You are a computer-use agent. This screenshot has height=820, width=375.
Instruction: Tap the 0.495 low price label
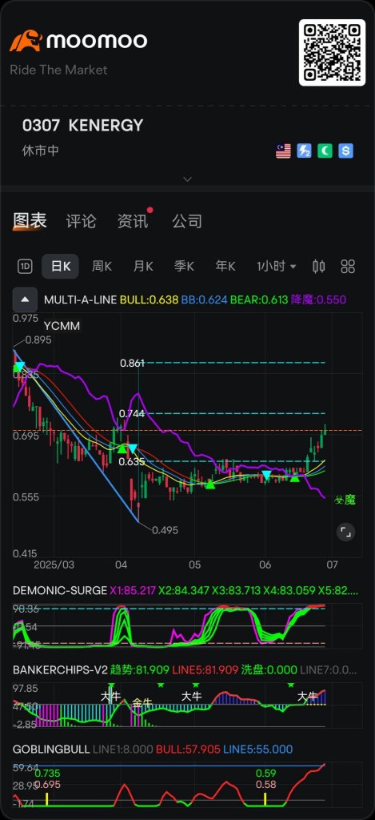click(165, 530)
